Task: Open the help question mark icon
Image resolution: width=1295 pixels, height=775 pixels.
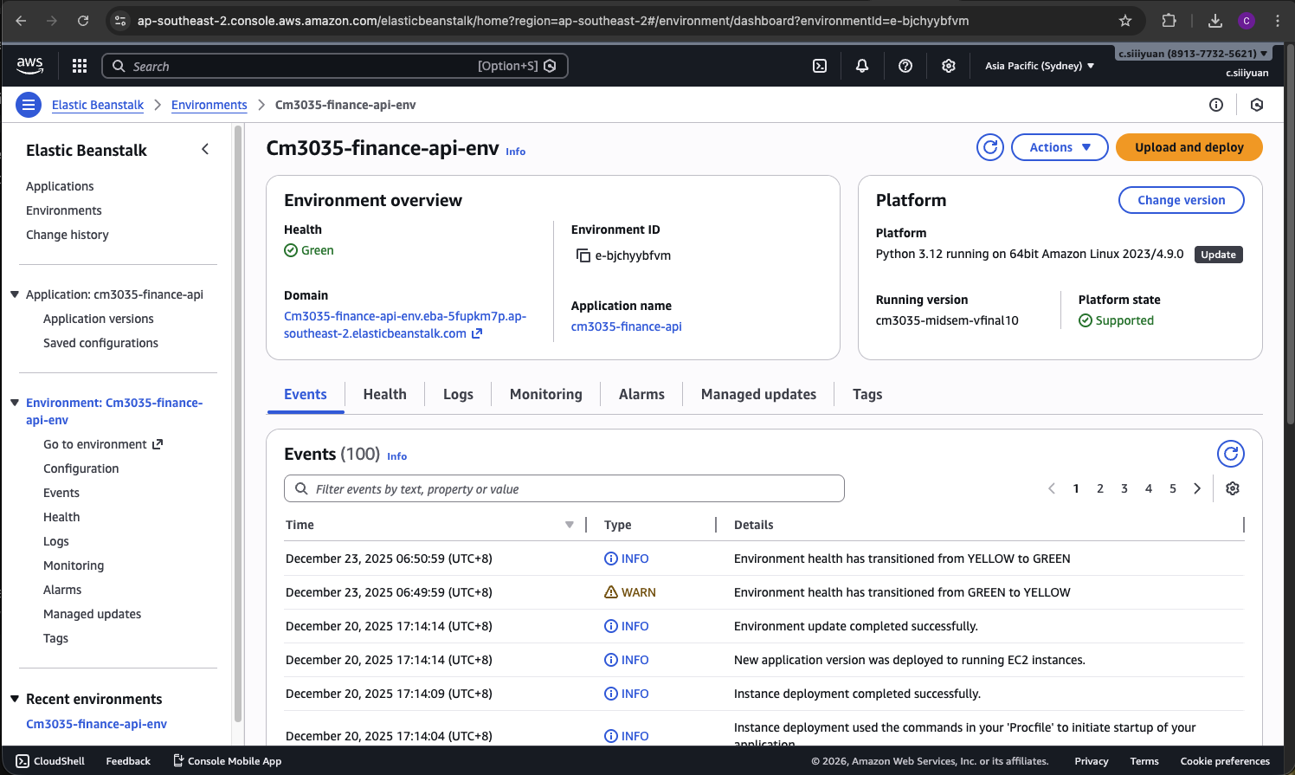Action: pos(905,66)
